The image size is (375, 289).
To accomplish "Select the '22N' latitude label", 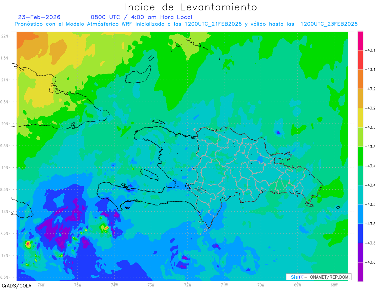I will click(4, 36).
